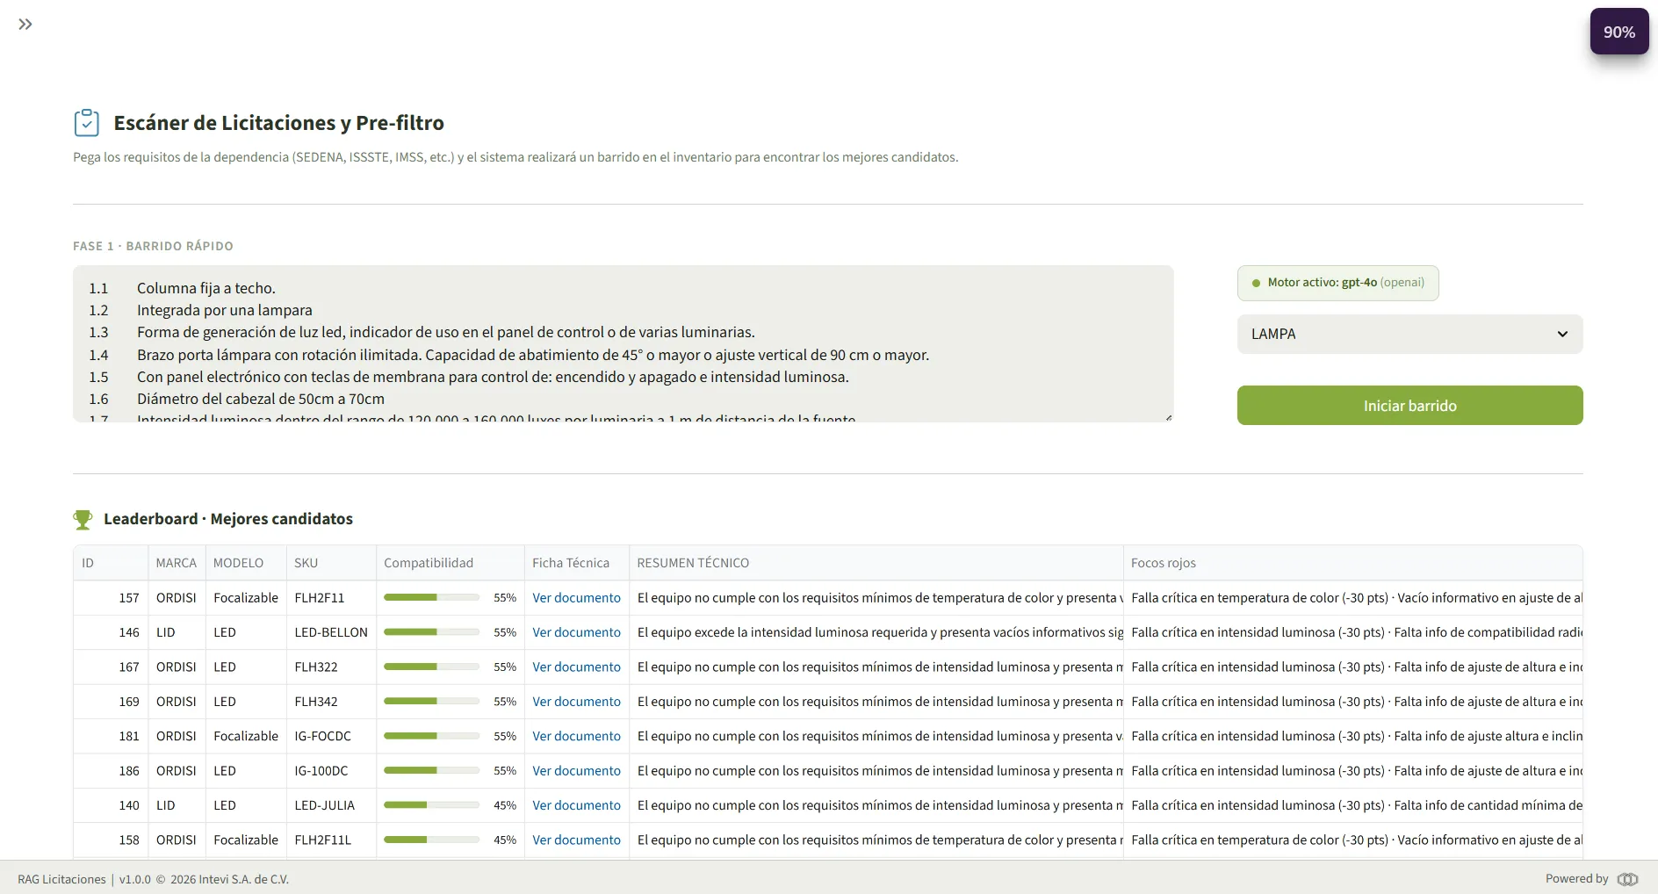Viewport: 1658px width, 894px height.
Task: Click the Iniciar barrido button
Action: point(1409,406)
